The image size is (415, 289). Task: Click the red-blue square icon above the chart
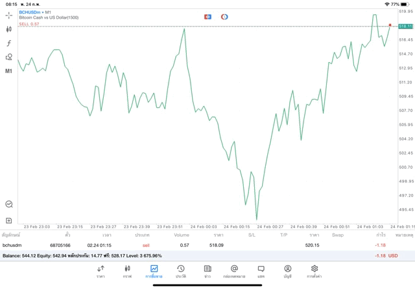coord(207,16)
